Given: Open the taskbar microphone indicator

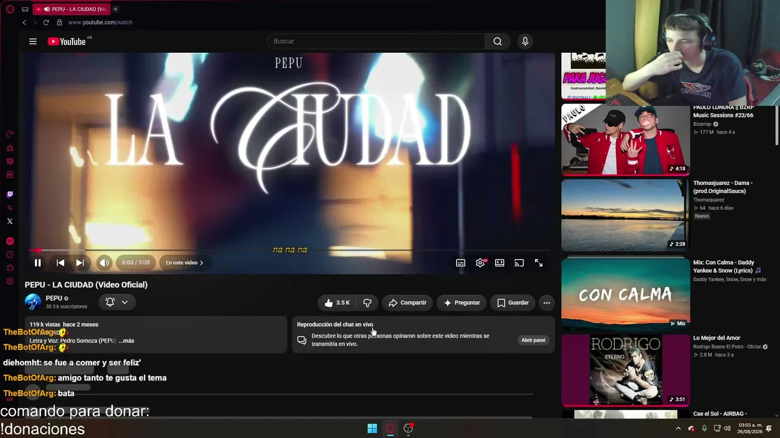Looking at the screenshot, I should [x=704, y=429].
